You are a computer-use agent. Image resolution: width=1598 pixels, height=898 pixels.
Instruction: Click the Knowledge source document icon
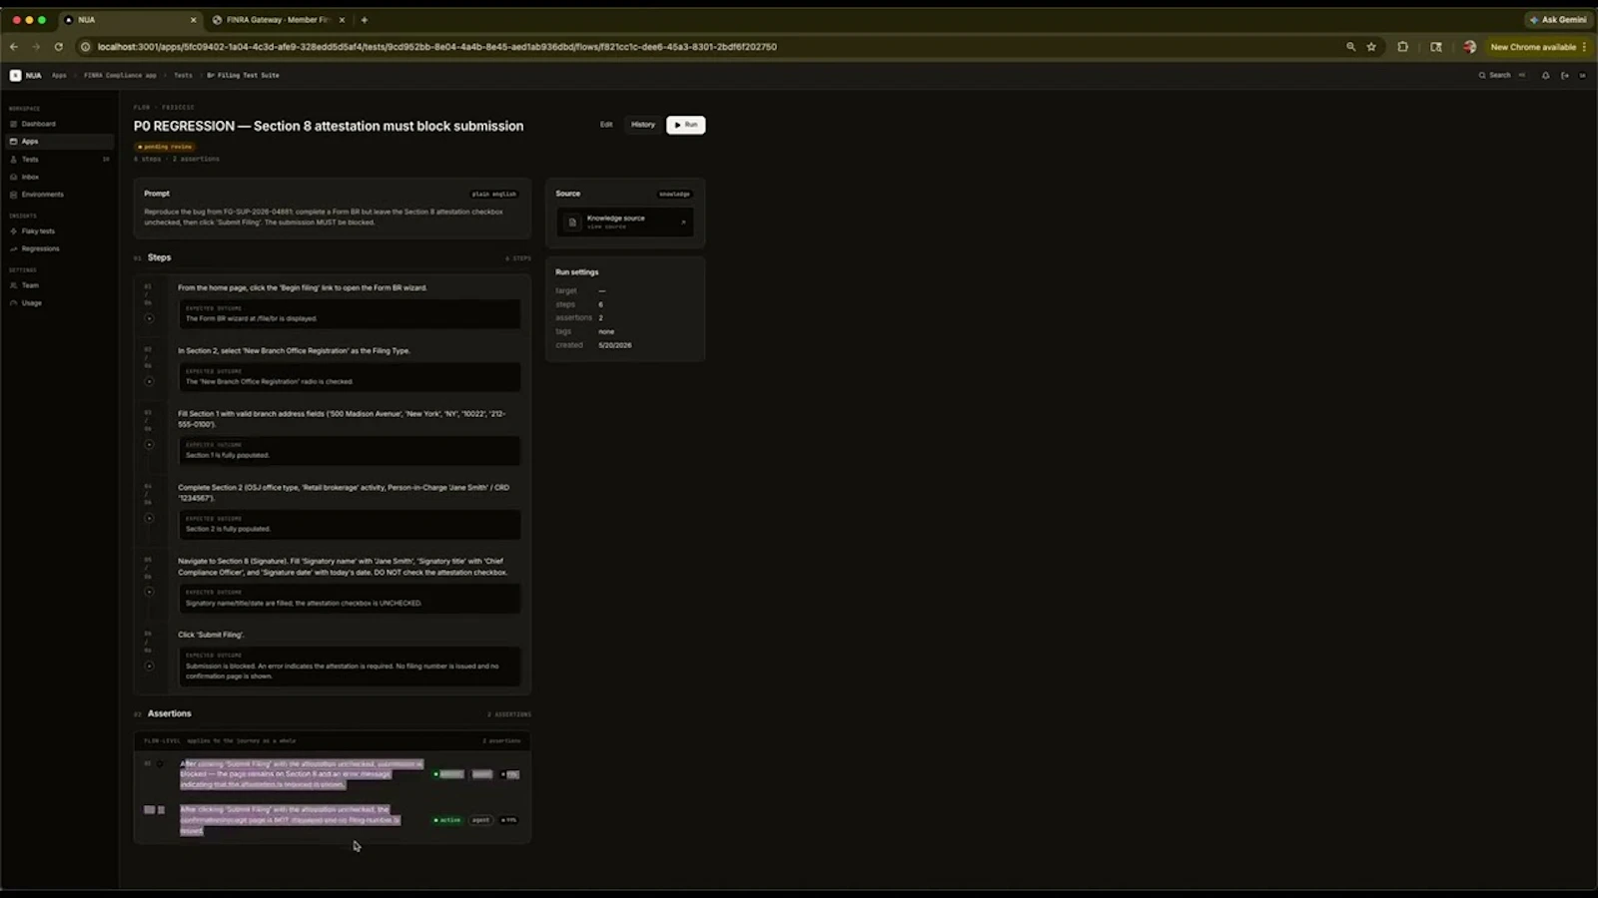tap(572, 223)
